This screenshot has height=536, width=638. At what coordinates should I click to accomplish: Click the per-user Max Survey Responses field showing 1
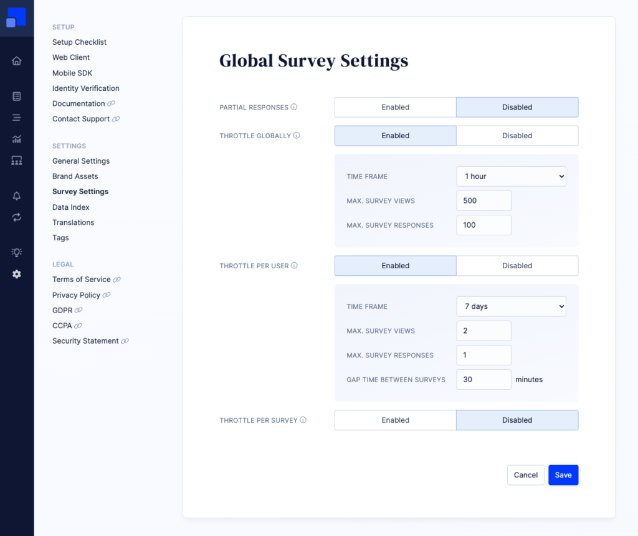click(x=483, y=355)
